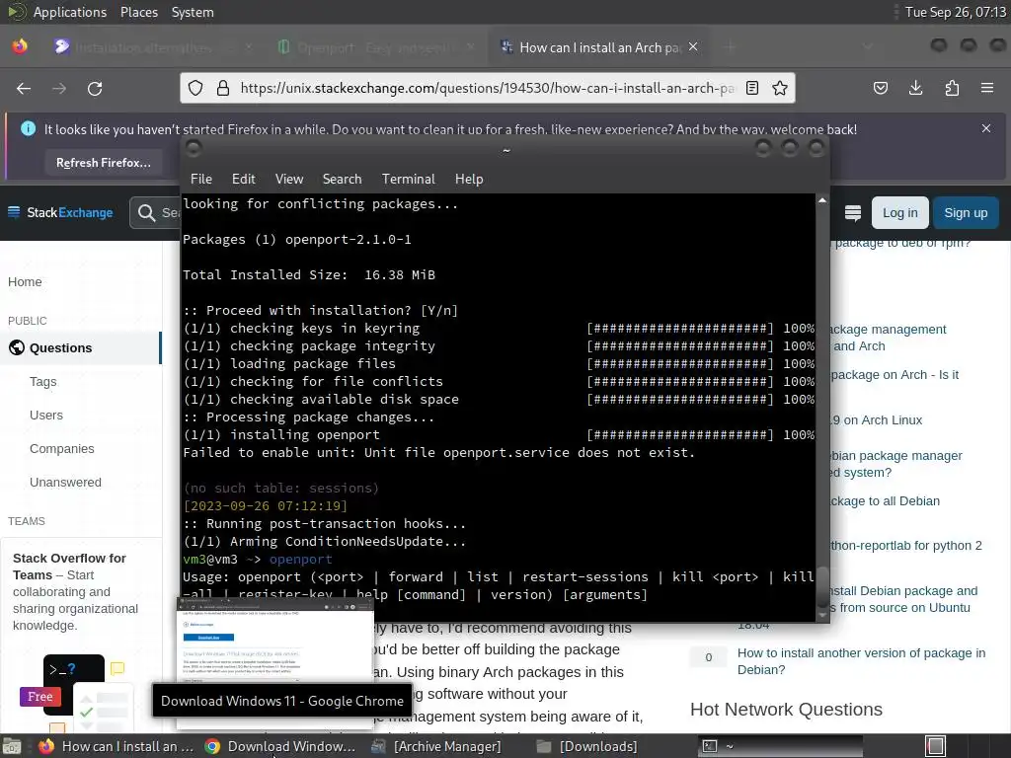Image resolution: width=1011 pixels, height=758 pixels.
Task: Switch to the Installation alternatives tab
Action: click(x=153, y=47)
